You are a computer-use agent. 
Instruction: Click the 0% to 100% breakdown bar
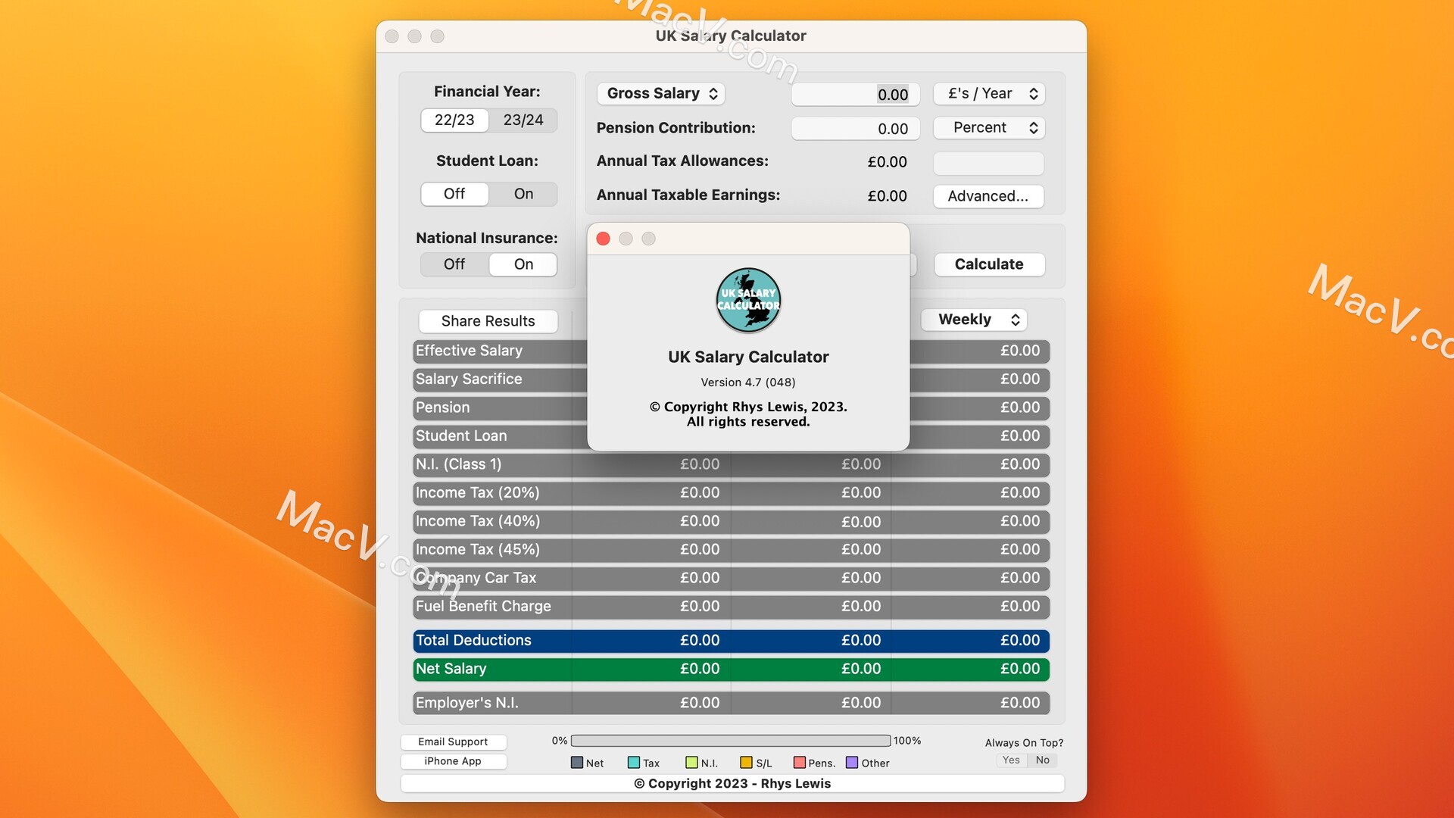coord(731,741)
